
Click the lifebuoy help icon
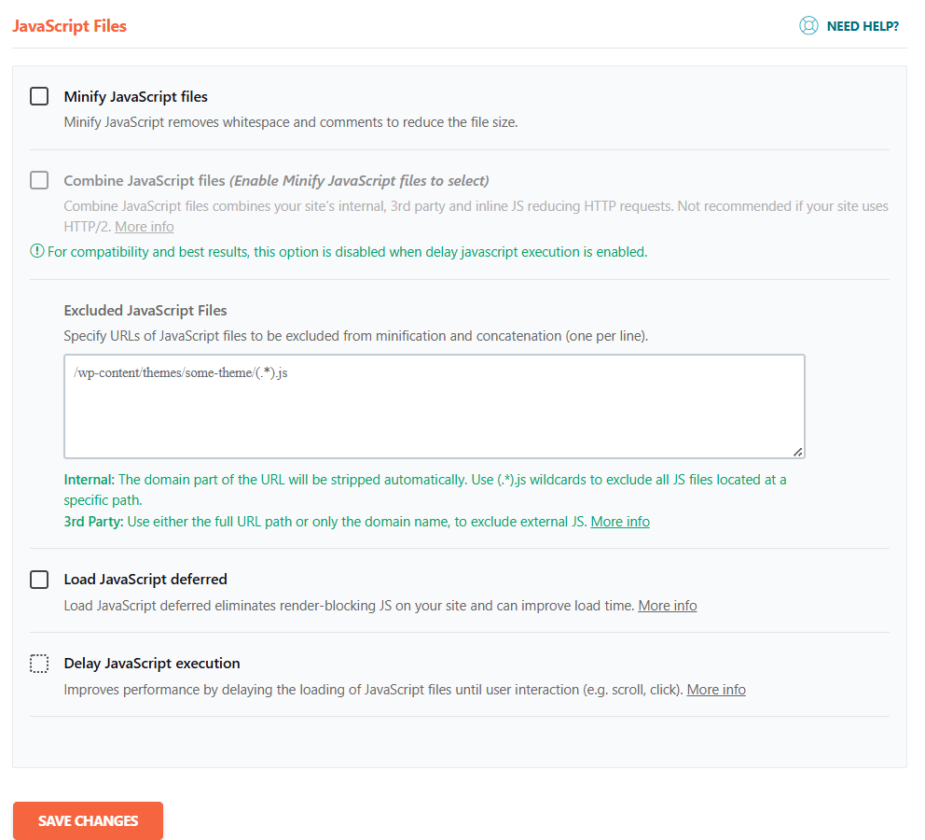[x=808, y=26]
